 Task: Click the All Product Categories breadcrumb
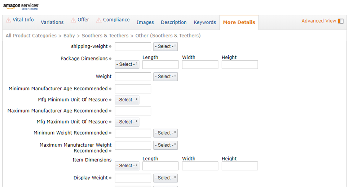(31, 36)
